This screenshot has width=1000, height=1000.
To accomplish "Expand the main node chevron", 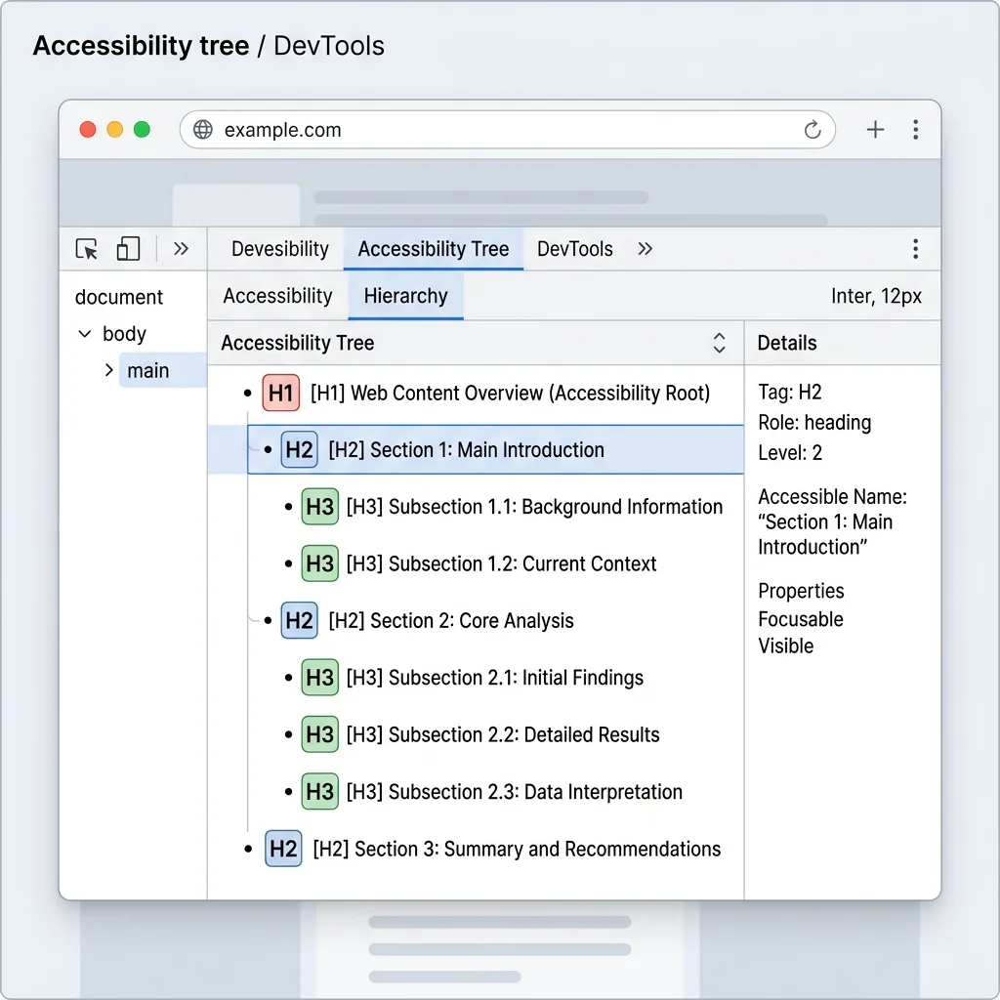I will click(x=109, y=370).
